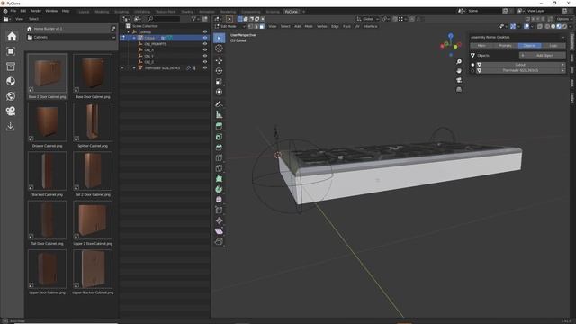
Task: Click the Thermador object name button
Action: coord(520,70)
